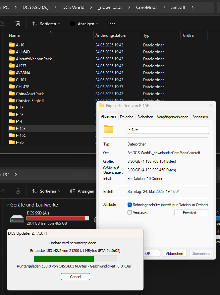Switch to the Anpassen tab
This screenshot has height=295, width=220.
(200, 117)
